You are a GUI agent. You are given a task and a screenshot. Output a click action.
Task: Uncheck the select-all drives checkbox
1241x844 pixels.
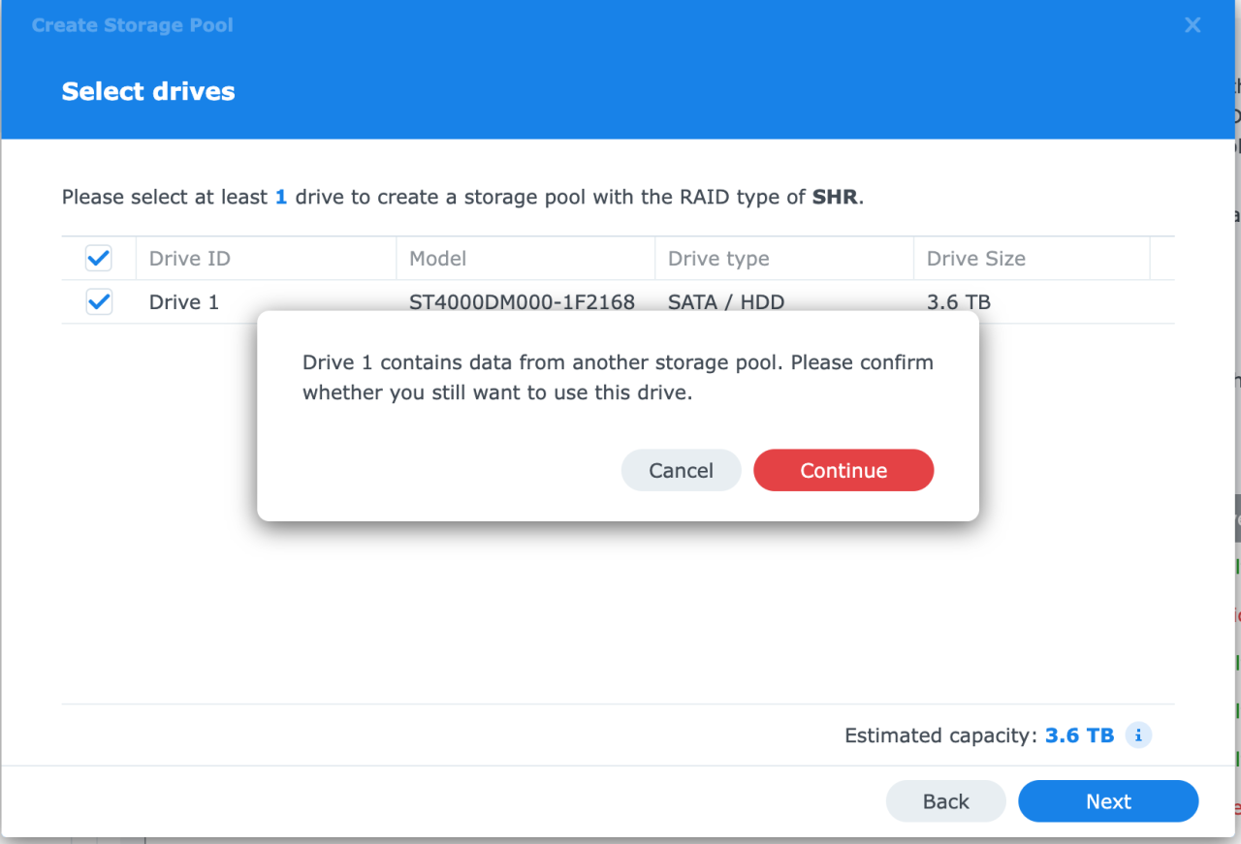(x=98, y=258)
